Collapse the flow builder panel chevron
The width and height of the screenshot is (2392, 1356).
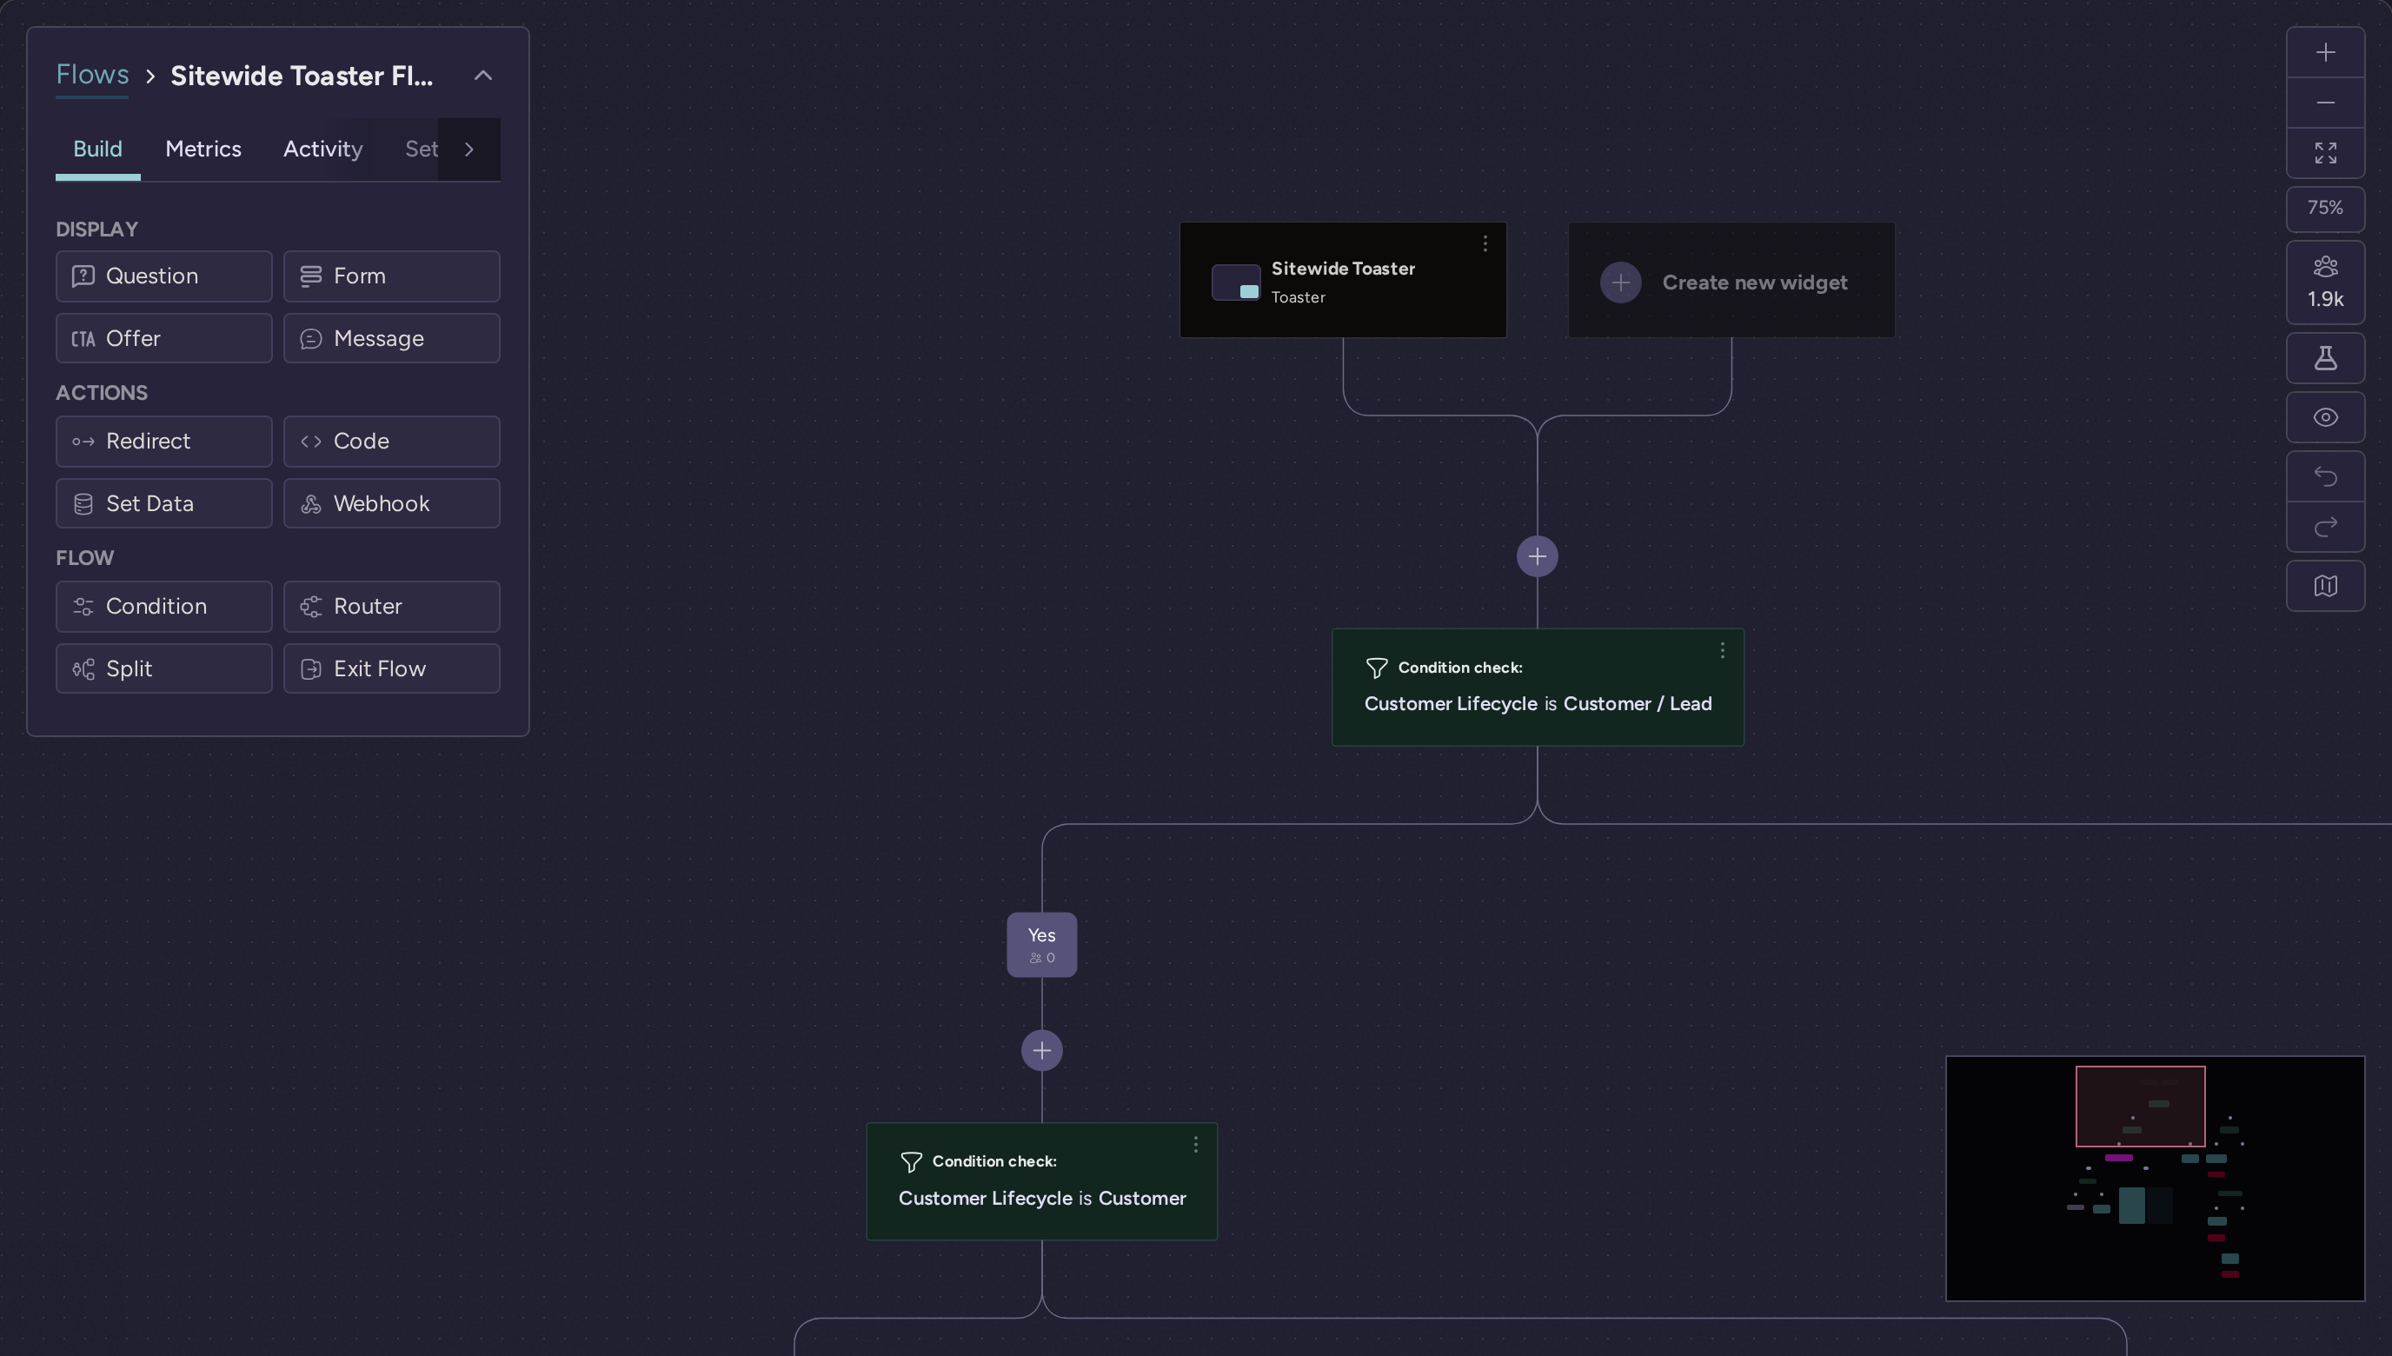pyautogui.click(x=483, y=76)
